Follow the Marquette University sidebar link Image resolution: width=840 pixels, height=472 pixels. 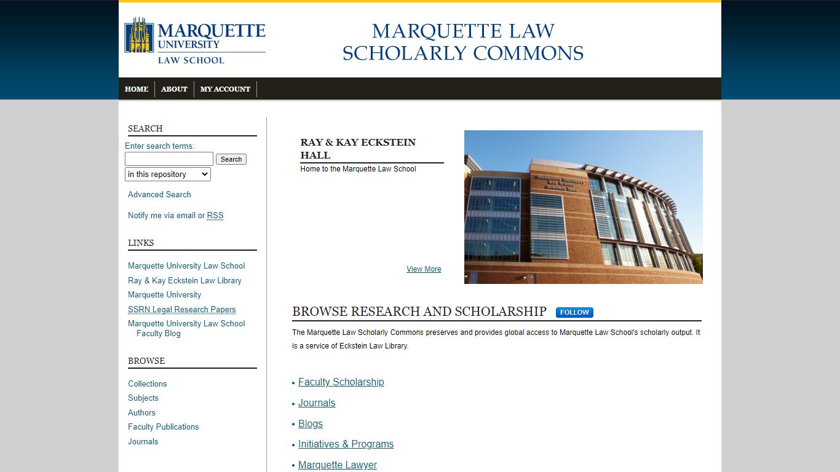pos(164,295)
